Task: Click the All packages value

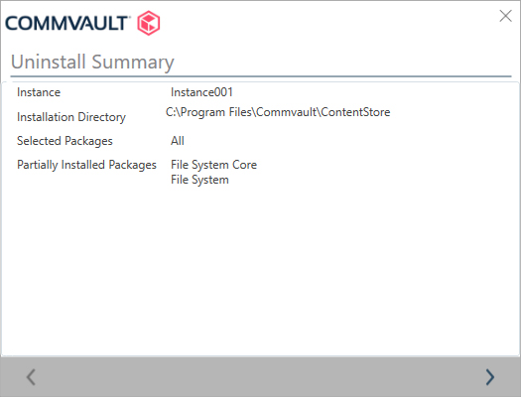Action: pos(178,141)
